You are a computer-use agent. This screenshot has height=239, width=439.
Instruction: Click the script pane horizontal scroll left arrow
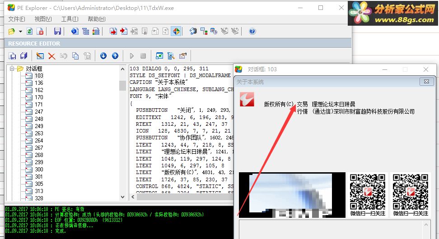[x=133, y=197]
